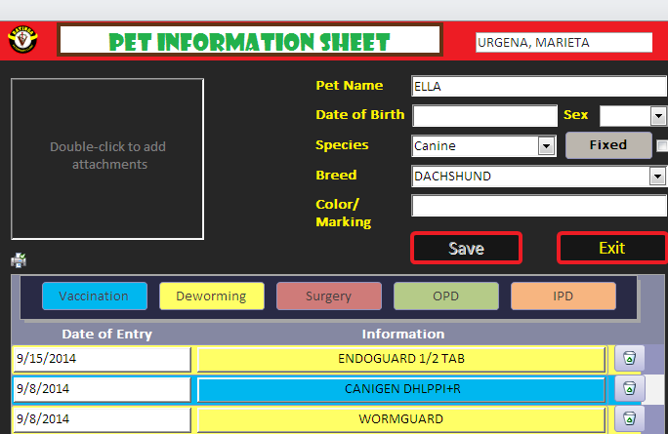Show the OPD records tab
668x434 pixels.
[x=445, y=296]
